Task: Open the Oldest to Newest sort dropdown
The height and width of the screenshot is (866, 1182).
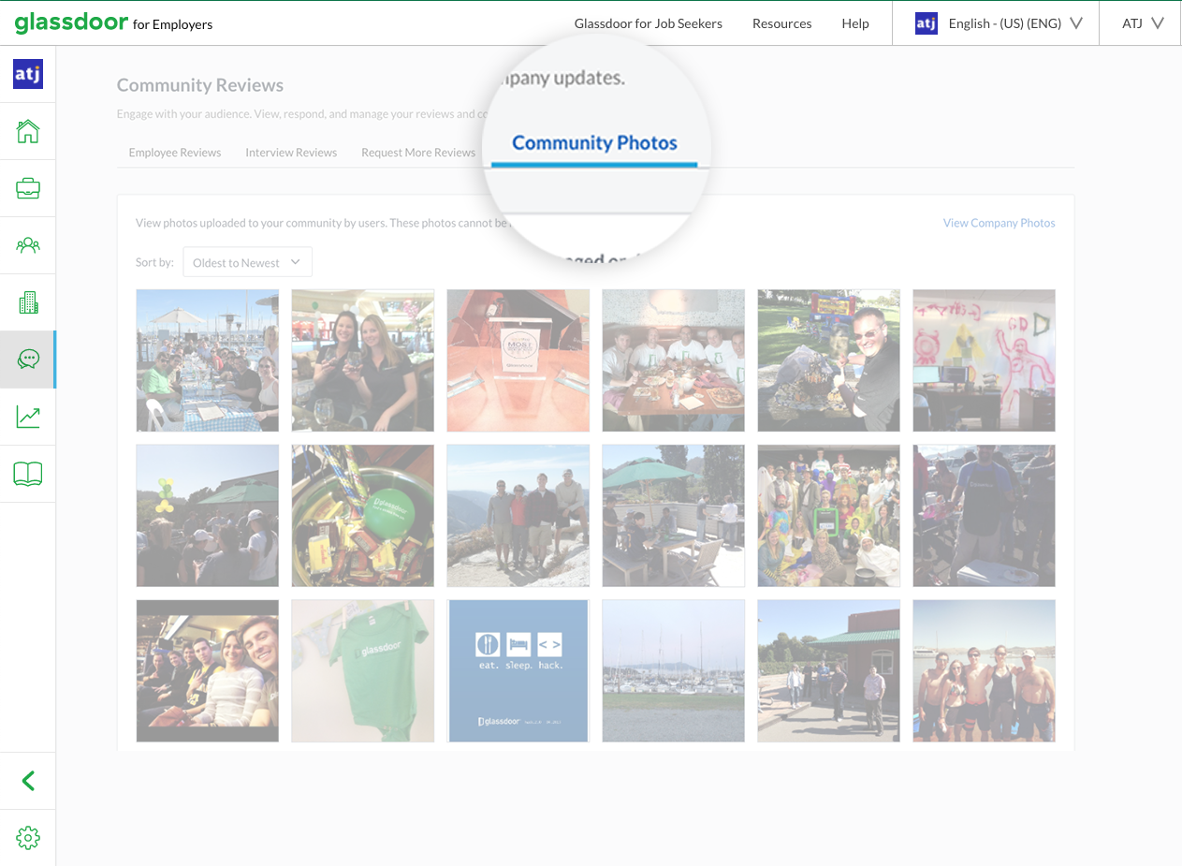Action: pos(246,262)
